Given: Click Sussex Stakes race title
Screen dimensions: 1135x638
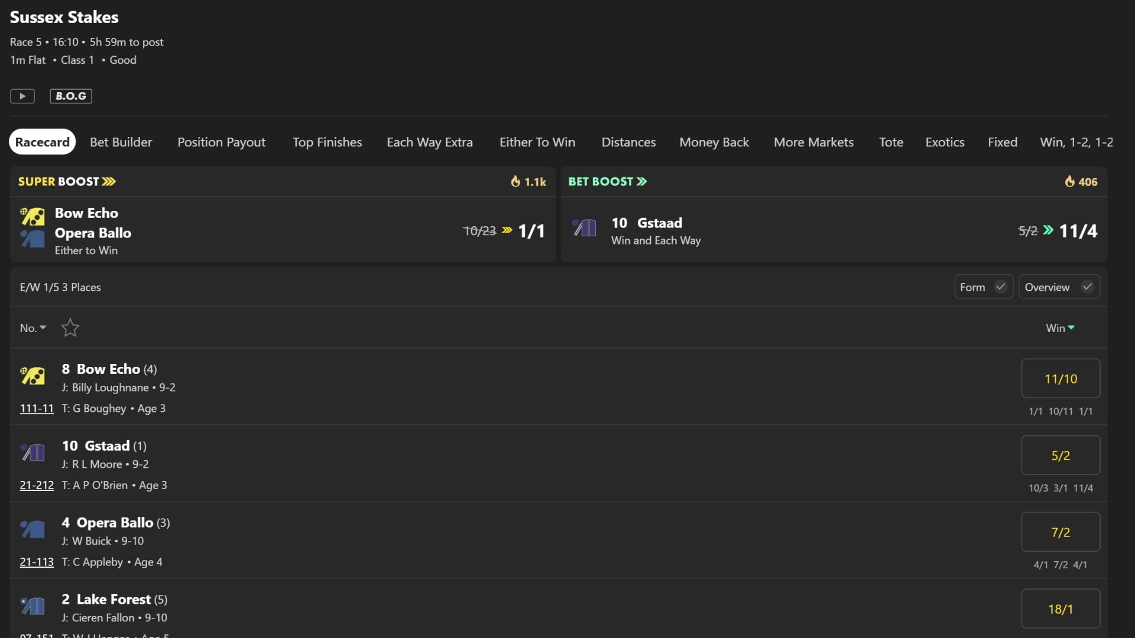Looking at the screenshot, I should [x=64, y=17].
